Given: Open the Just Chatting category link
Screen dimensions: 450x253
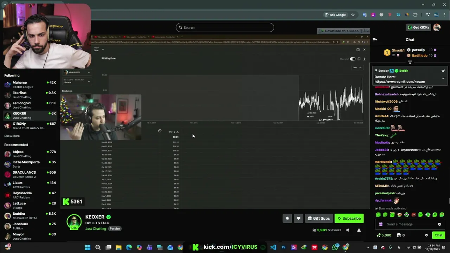Looking at the screenshot, I should click(x=96, y=229).
